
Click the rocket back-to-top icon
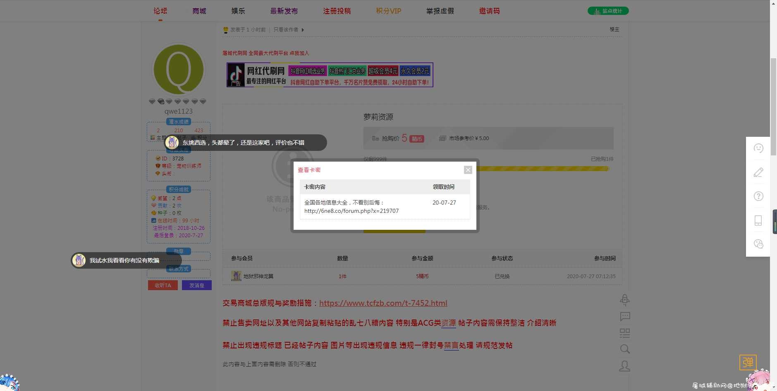click(x=625, y=300)
